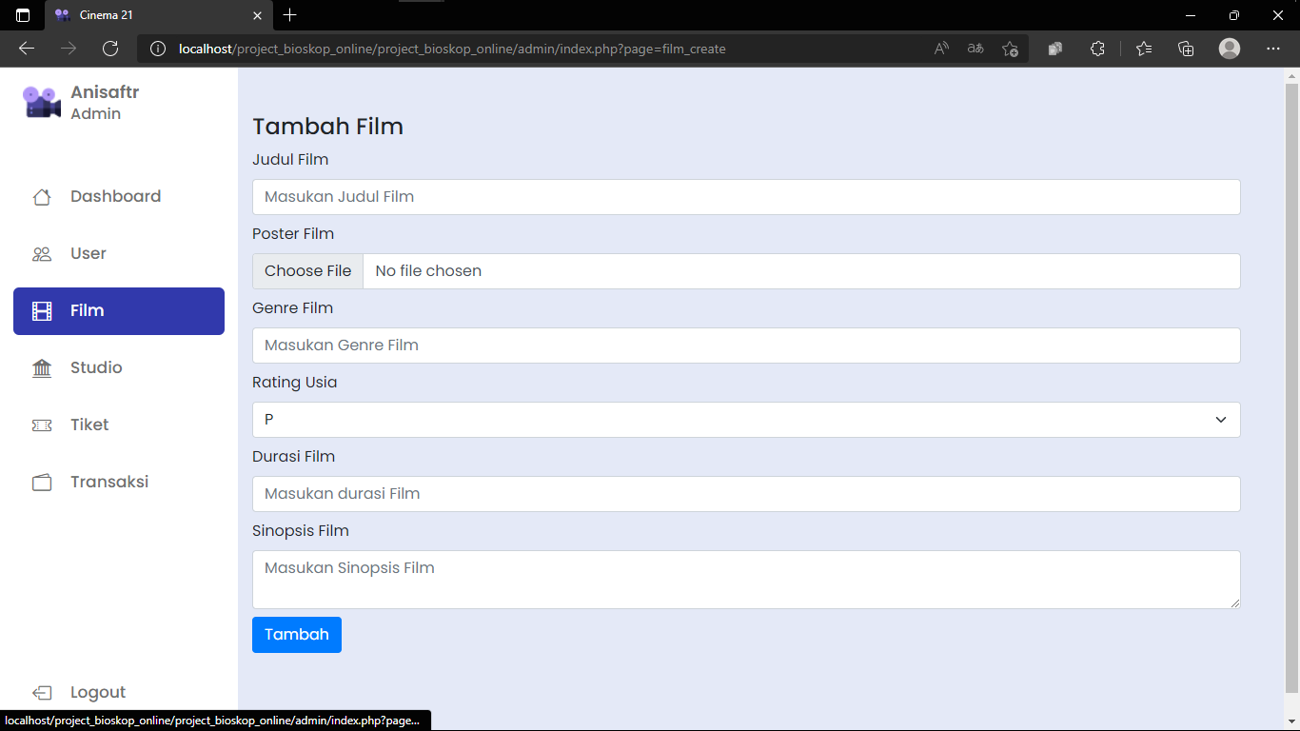The height and width of the screenshot is (731, 1300).
Task: Click the browser profile avatar icon
Action: (1229, 49)
